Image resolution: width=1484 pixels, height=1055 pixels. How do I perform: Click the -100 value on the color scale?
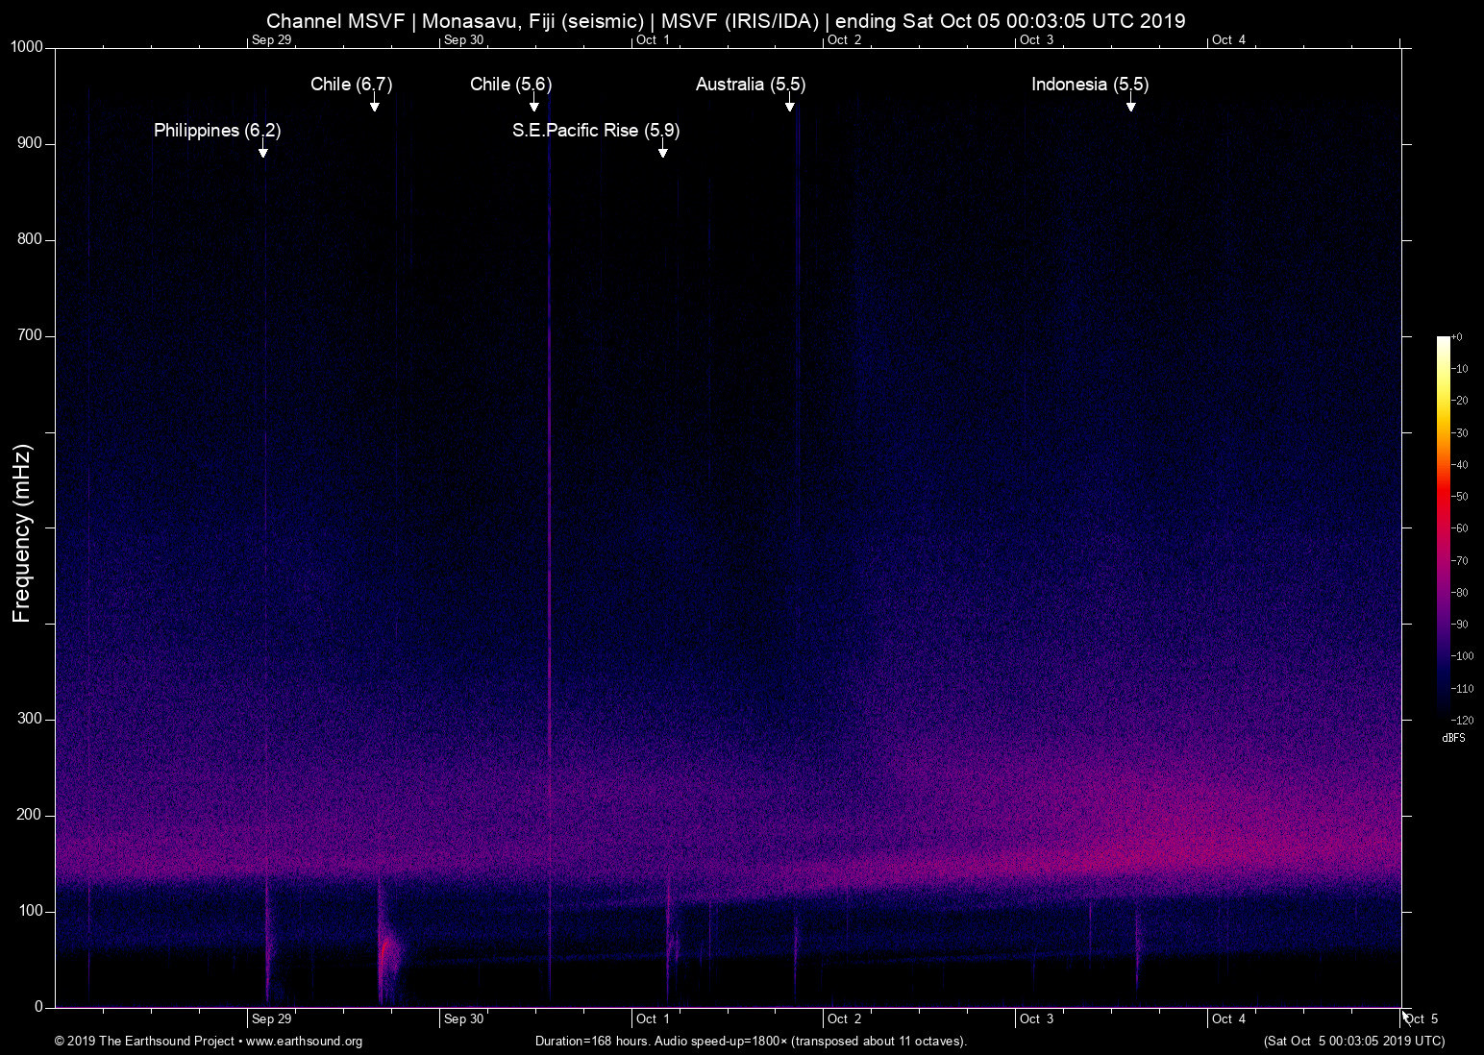pyautogui.click(x=1462, y=656)
